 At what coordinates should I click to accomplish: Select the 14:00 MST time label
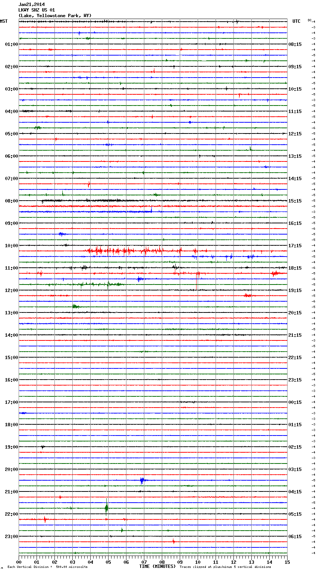click(x=11, y=335)
